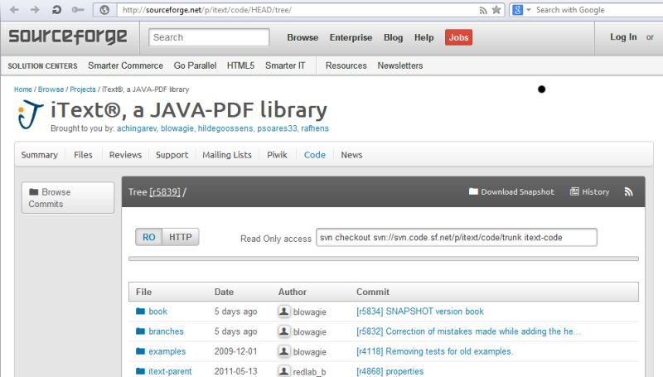This screenshot has width=663, height=377.
Task: Open the Newsletters link
Action: (x=400, y=65)
